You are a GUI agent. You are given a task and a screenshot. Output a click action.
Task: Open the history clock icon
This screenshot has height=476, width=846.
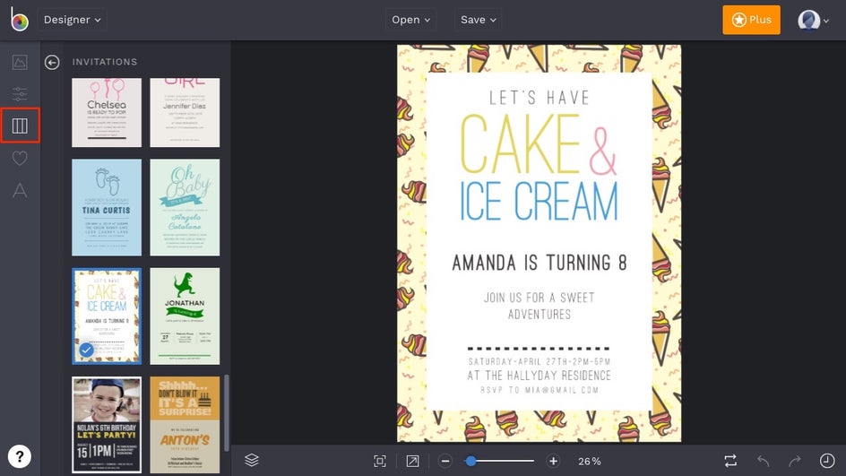point(827,461)
